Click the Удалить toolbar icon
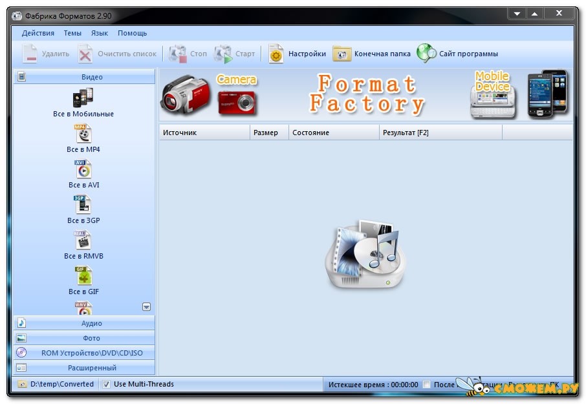586x404 pixels. [x=30, y=54]
